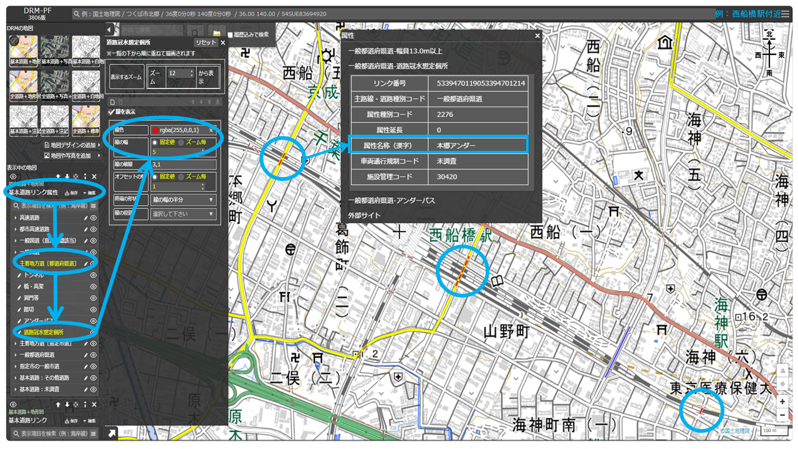Close the 属性 attribute popup
The width and height of the screenshot is (798, 449).
click(537, 36)
